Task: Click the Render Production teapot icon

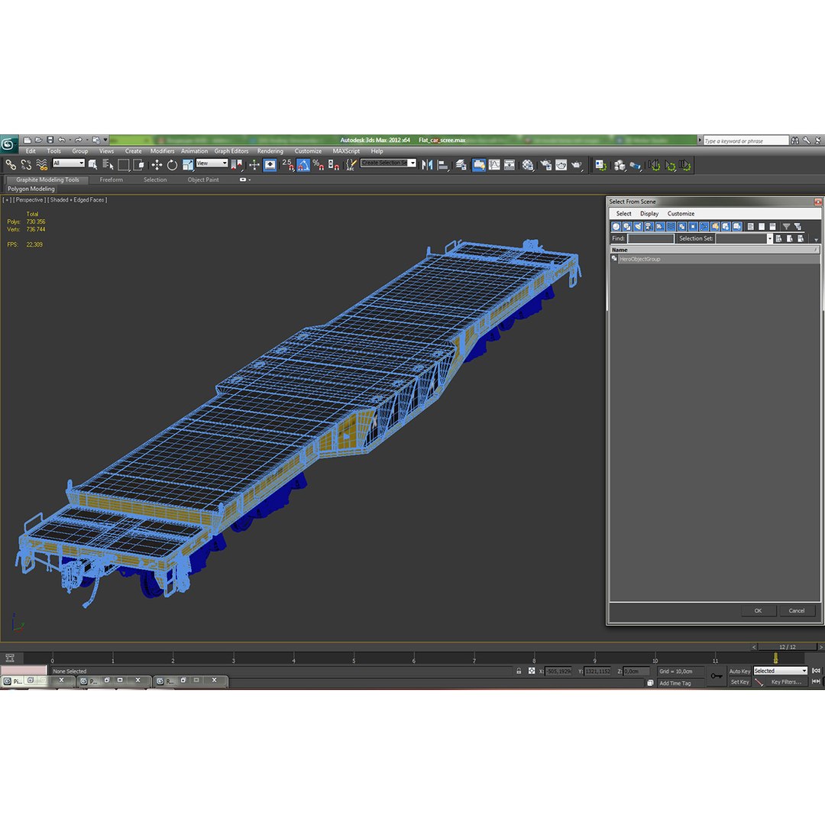Action: (577, 165)
